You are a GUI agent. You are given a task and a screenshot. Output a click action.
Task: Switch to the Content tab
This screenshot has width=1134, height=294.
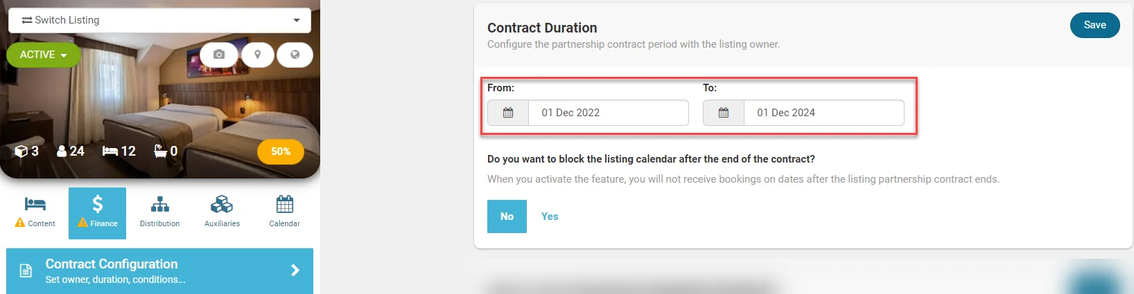(35, 212)
